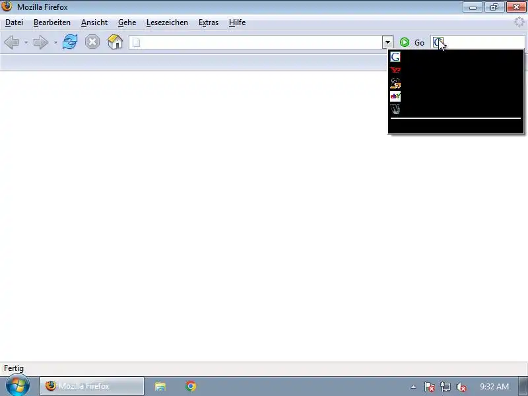The height and width of the screenshot is (396, 528).
Task: Expand the address bar history dropdown
Action: [387, 42]
